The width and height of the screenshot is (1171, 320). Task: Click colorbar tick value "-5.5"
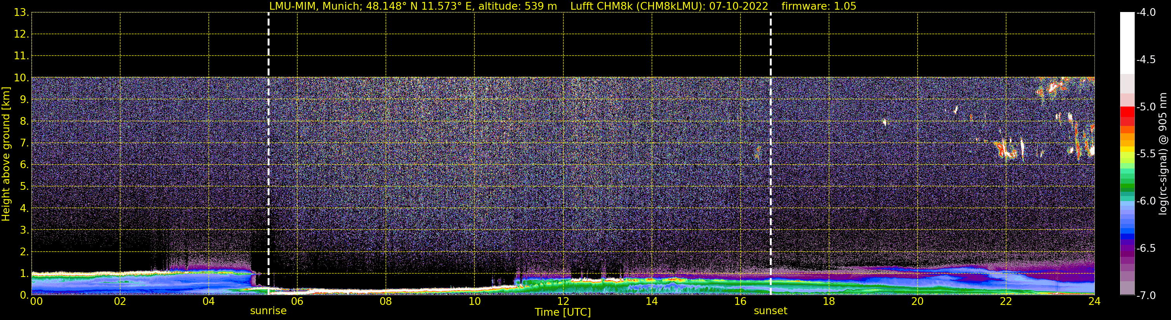pyautogui.click(x=1146, y=154)
